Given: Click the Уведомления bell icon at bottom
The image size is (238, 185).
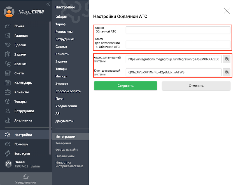Looking at the screenshot, I should [26, 177].
